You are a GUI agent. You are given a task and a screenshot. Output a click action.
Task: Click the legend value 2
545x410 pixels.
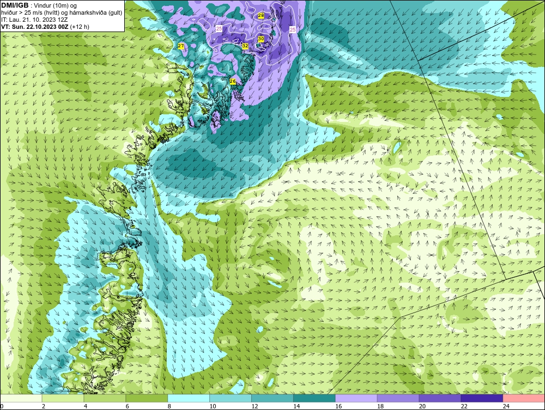[44, 406]
